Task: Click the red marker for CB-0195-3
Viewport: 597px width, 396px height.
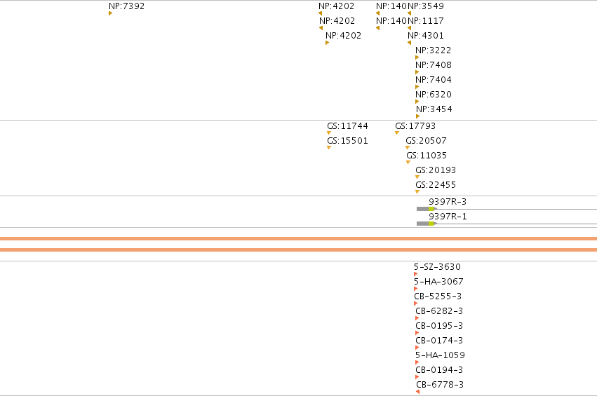Action: point(417,333)
